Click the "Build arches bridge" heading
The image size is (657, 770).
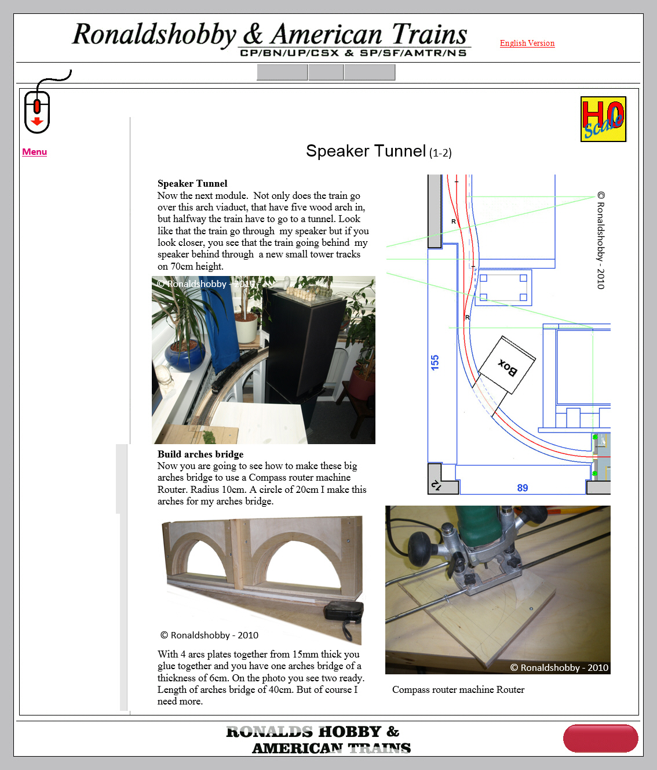pos(200,454)
